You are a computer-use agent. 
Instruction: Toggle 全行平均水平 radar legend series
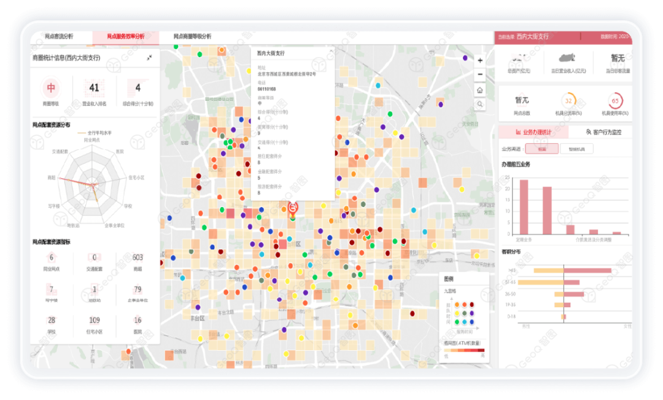tap(95, 133)
